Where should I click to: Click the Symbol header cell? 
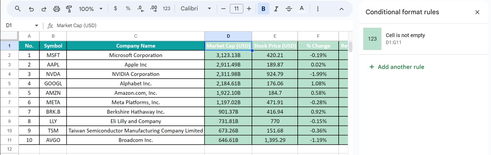tap(53, 46)
